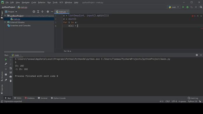Click Python 3.6 interpreter status
203x114 pixels.
[x=193, y=101]
